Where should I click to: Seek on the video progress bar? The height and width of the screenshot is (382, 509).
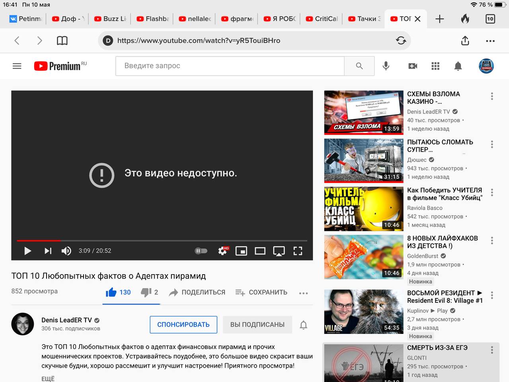pyautogui.click(x=162, y=241)
